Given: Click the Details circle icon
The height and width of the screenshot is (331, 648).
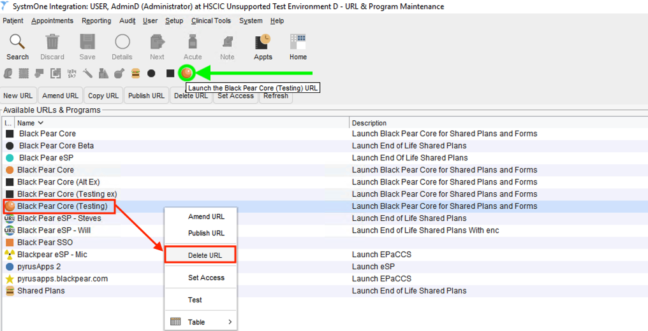Looking at the screenshot, I should tap(122, 42).
